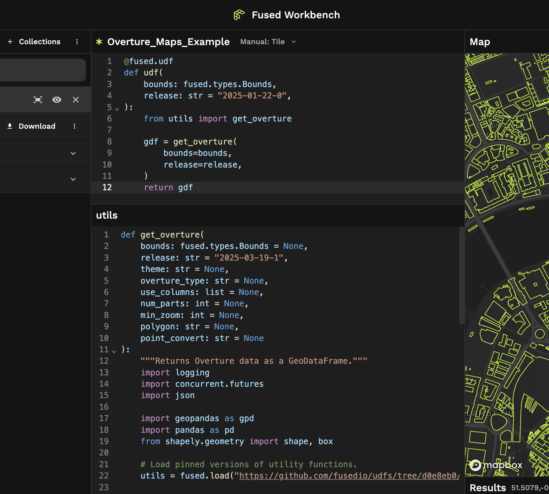Viewport: 549px width, 494px height.
Task: Click the Collections header label
Action: (40, 42)
